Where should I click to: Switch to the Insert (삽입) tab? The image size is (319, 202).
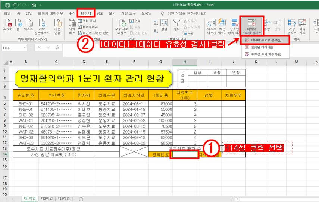coord(29,13)
